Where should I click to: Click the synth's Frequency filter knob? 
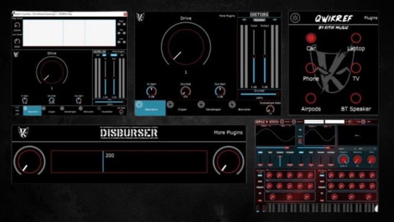(x=343, y=160)
